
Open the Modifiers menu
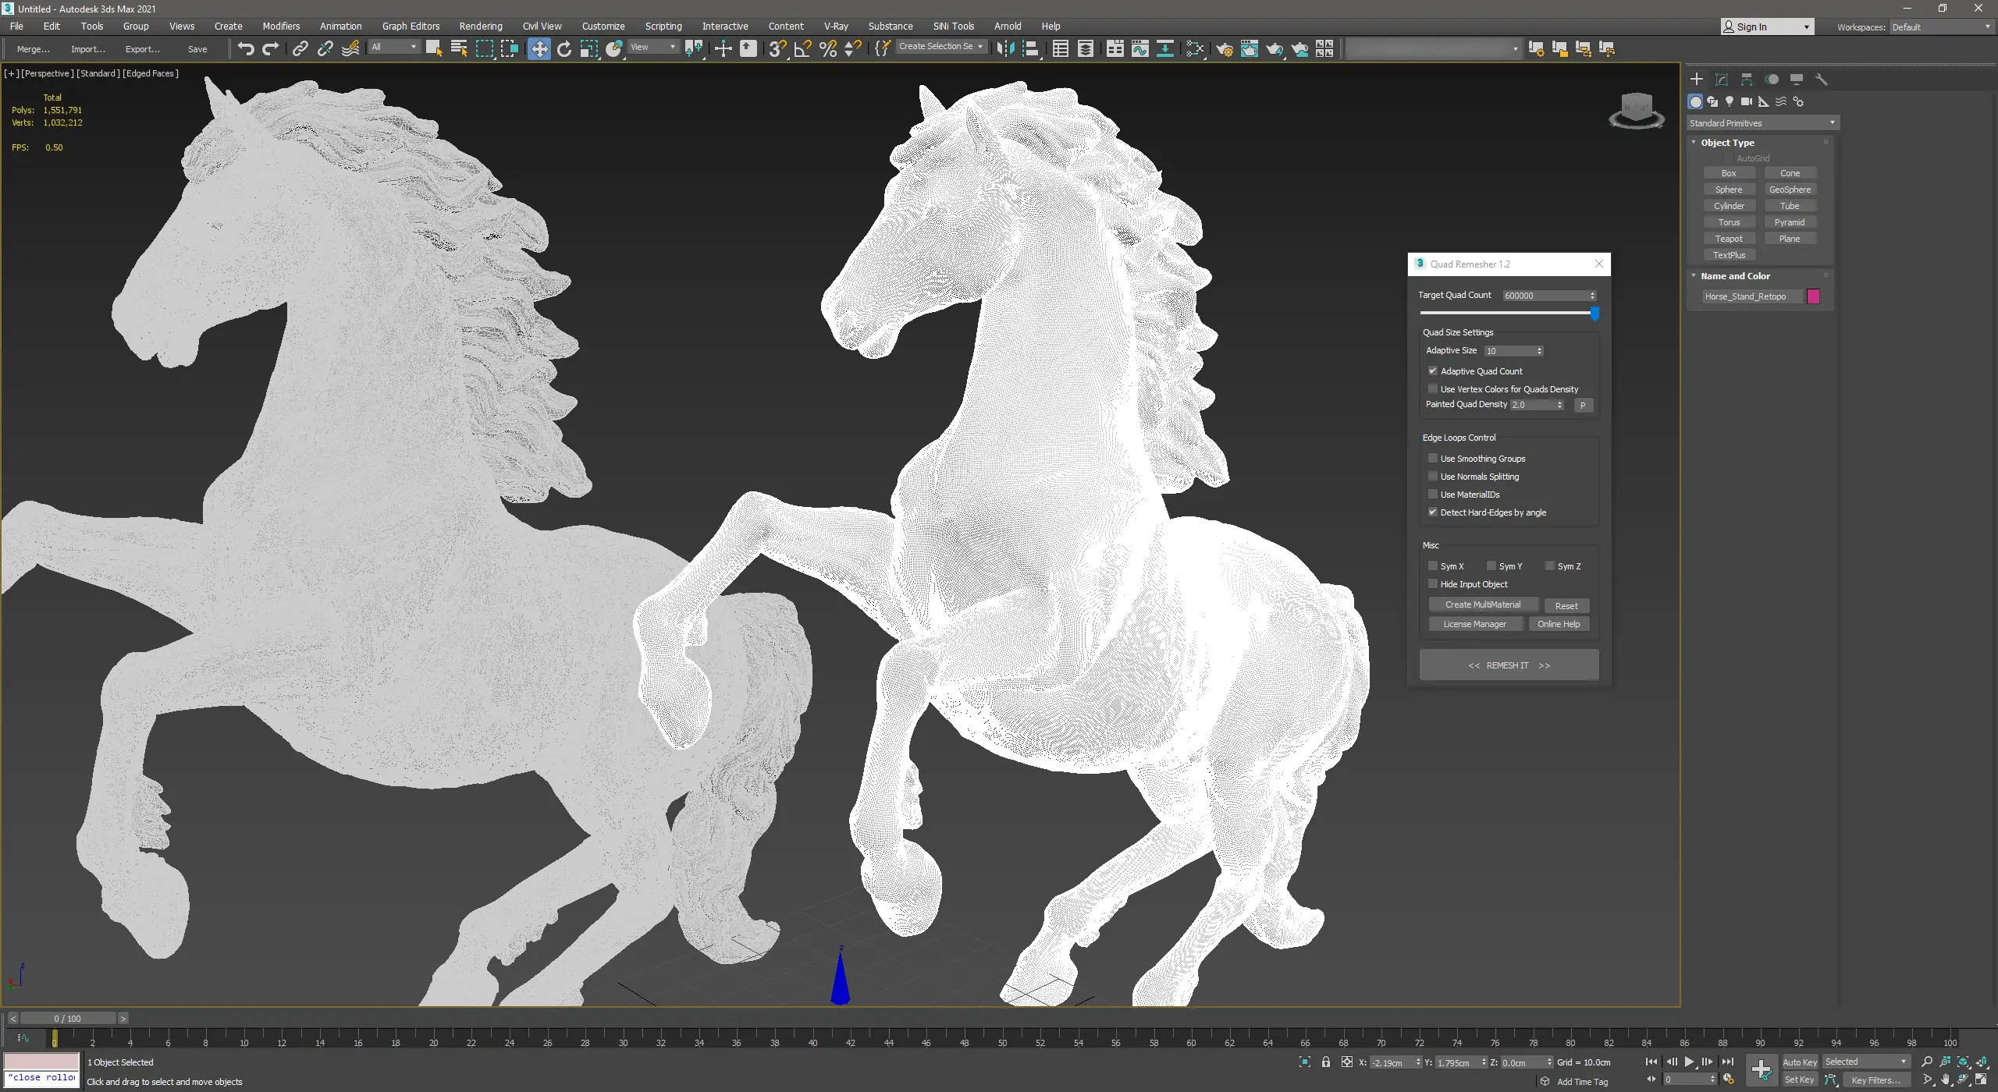[x=281, y=27]
